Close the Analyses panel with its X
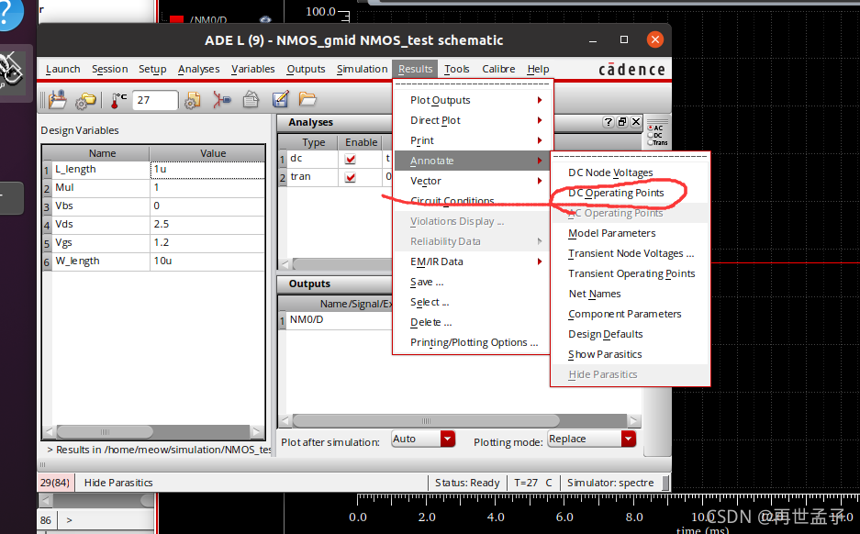 coord(636,122)
